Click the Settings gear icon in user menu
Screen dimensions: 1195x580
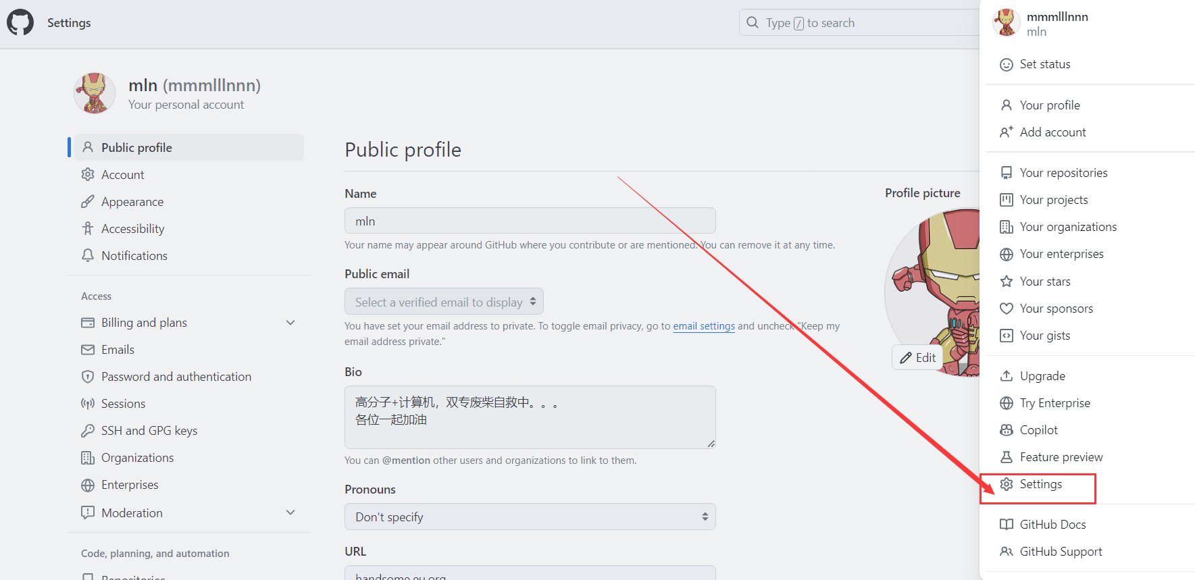click(x=1007, y=484)
